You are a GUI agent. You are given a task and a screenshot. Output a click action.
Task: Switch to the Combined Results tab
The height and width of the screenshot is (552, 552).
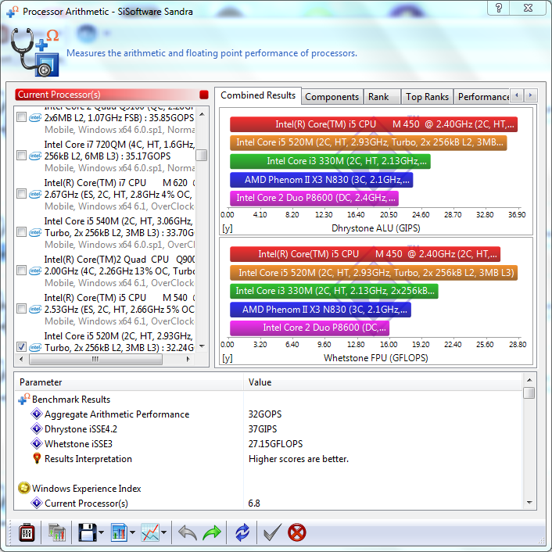[x=258, y=95]
